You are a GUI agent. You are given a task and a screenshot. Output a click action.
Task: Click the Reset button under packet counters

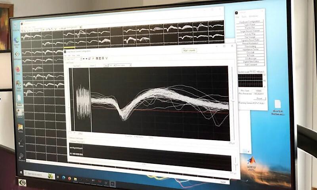point(259,98)
